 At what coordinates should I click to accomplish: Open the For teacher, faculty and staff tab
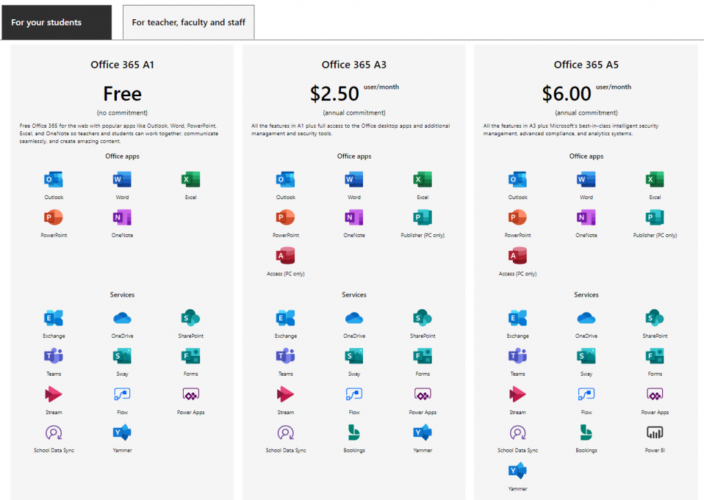[188, 23]
